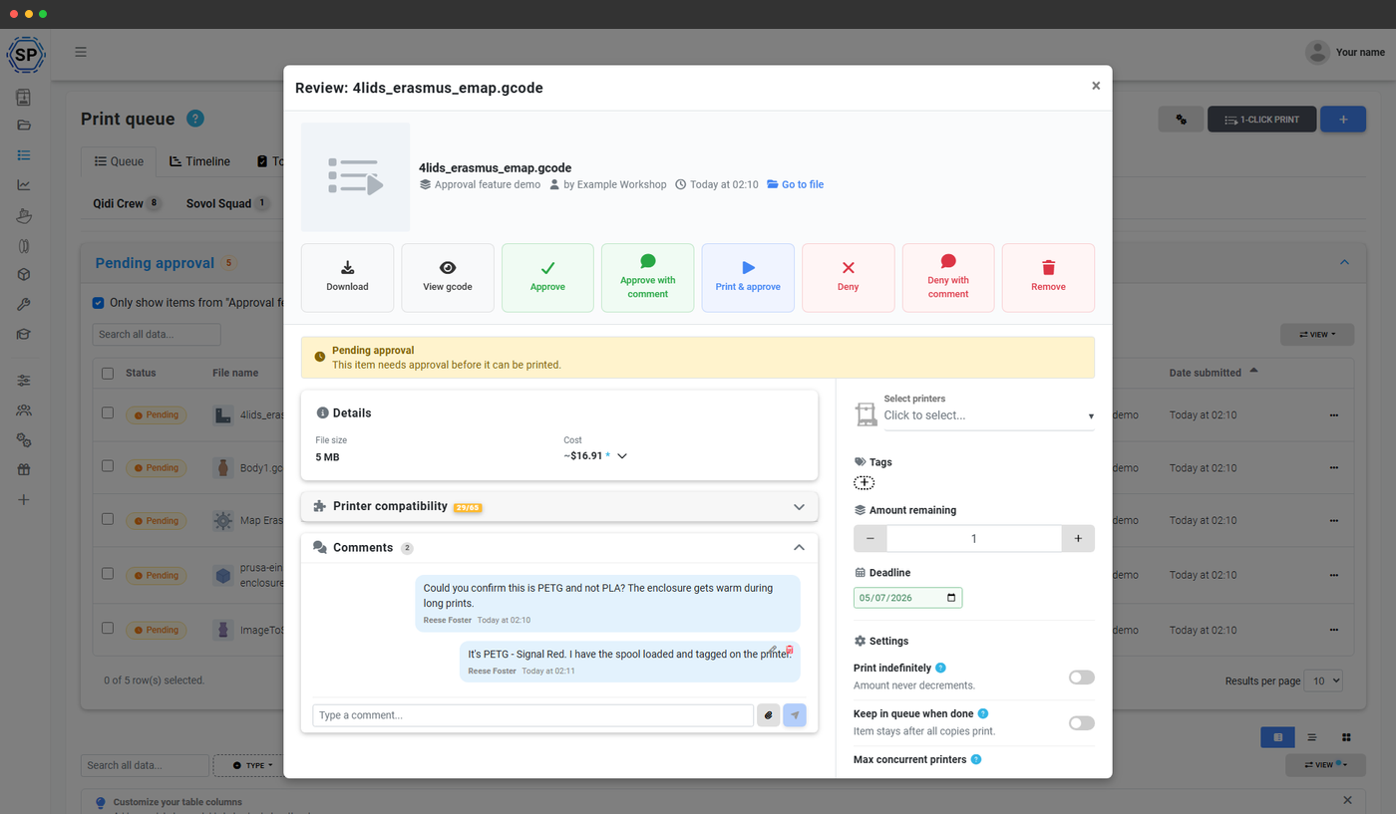
Task: Toggle the hamburger sidebar menu
Action: click(81, 52)
